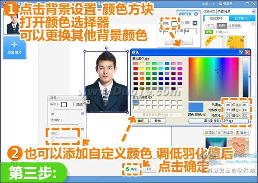258x183 pixels.
Task: Select the 时尚girl category
Action: click(222, 32)
